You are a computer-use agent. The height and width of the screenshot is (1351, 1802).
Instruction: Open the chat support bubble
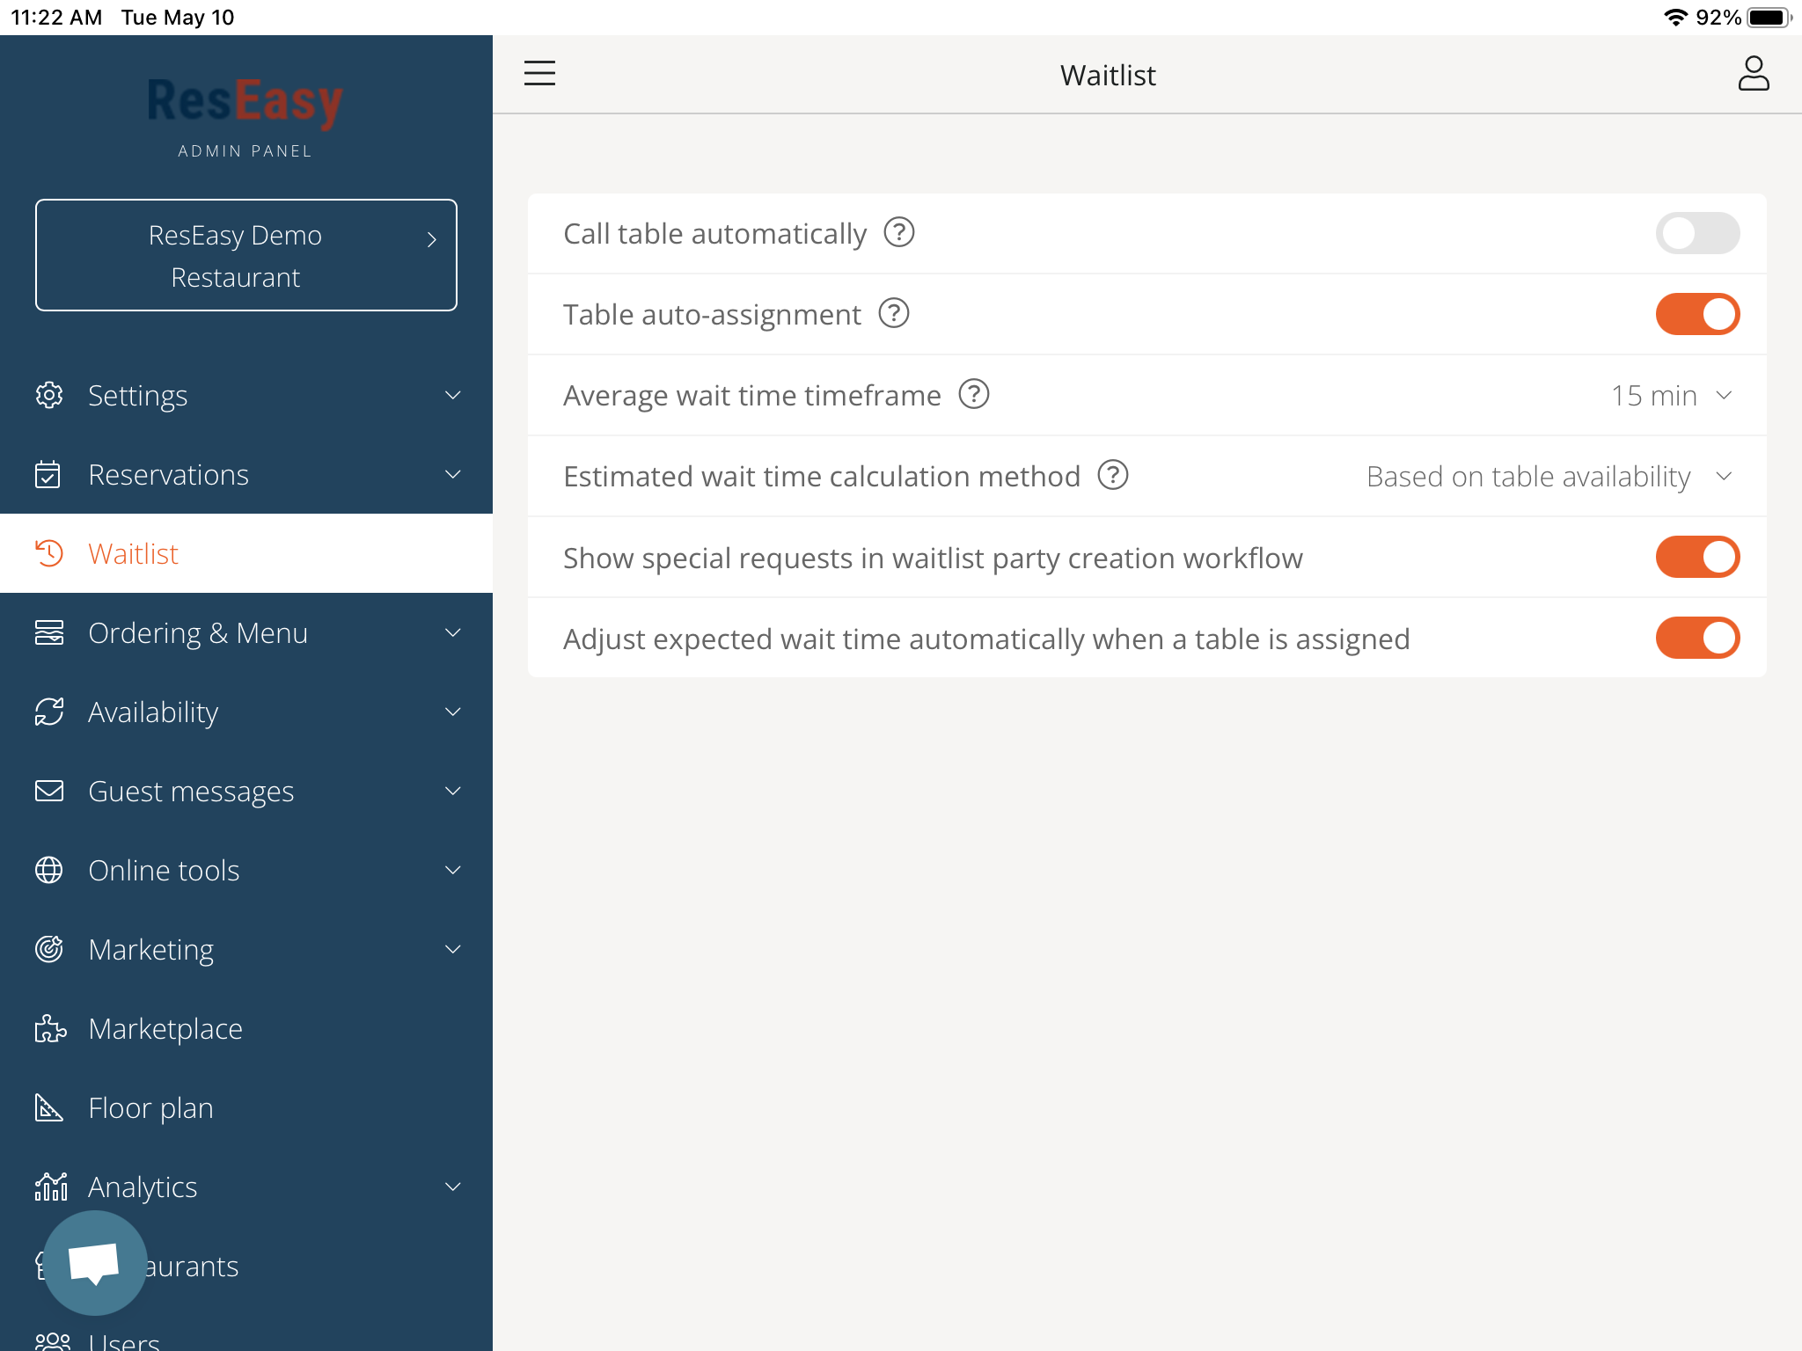[x=95, y=1263]
